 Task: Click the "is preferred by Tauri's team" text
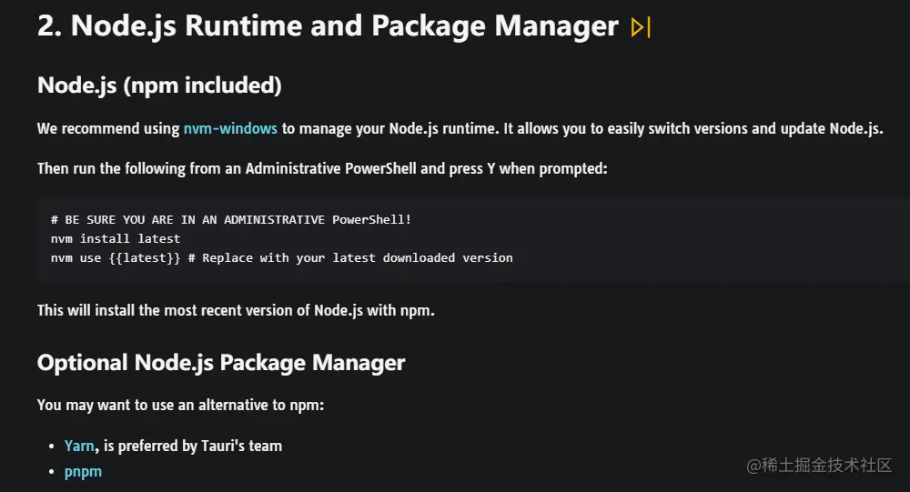193,446
